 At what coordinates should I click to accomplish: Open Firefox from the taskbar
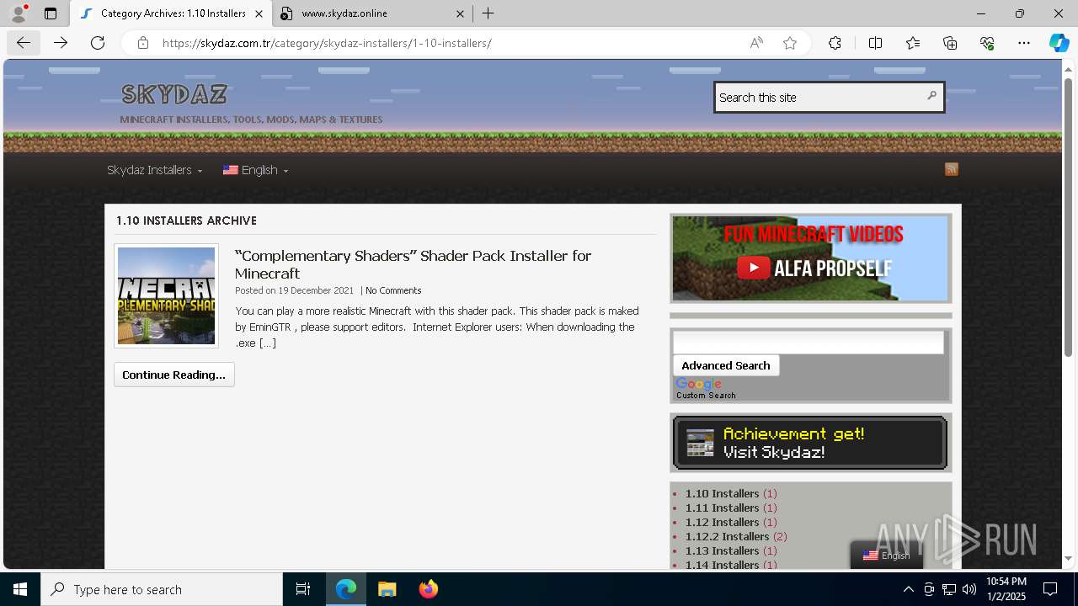(x=428, y=589)
